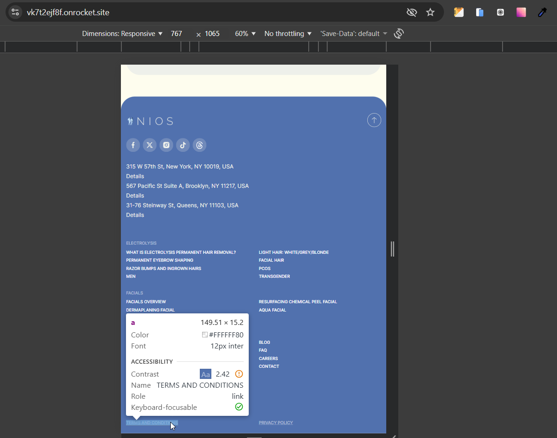Click the viewport resize handle on right edge
The height and width of the screenshot is (438, 557).
[392, 249]
